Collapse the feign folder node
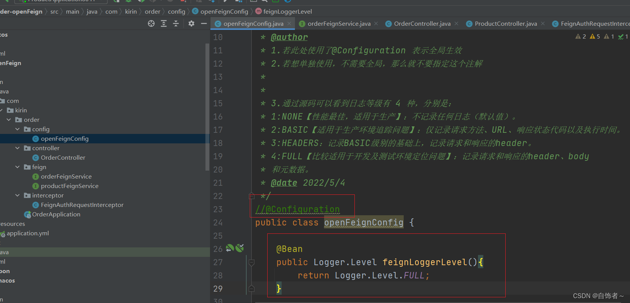 [x=17, y=167]
